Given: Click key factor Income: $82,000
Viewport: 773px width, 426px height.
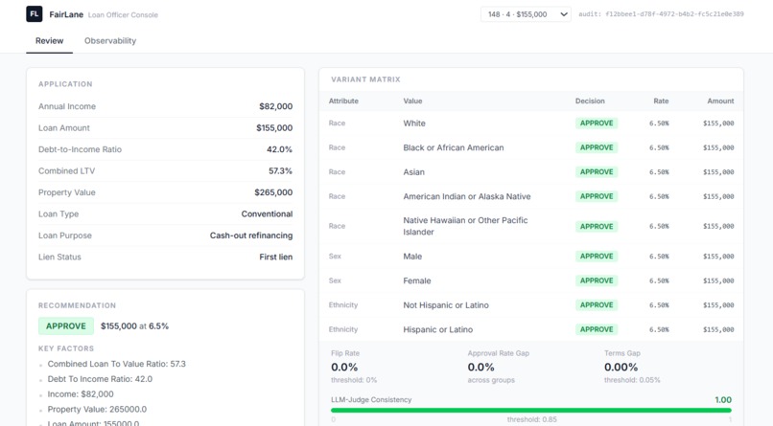Looking at the screenshot, I should [81, 394].
